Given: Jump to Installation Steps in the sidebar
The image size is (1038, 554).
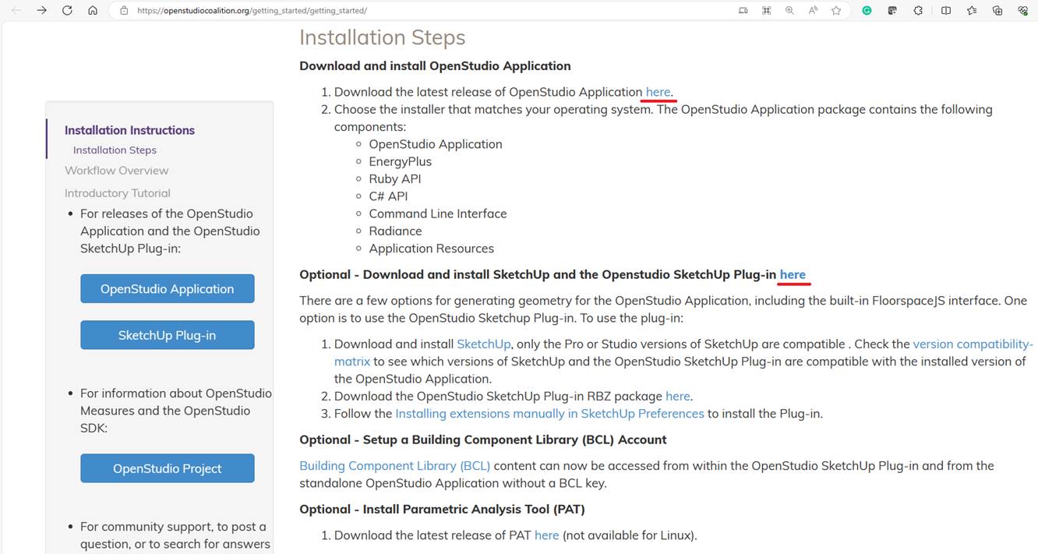Looking at the screenshot, I should pos(115,150).
